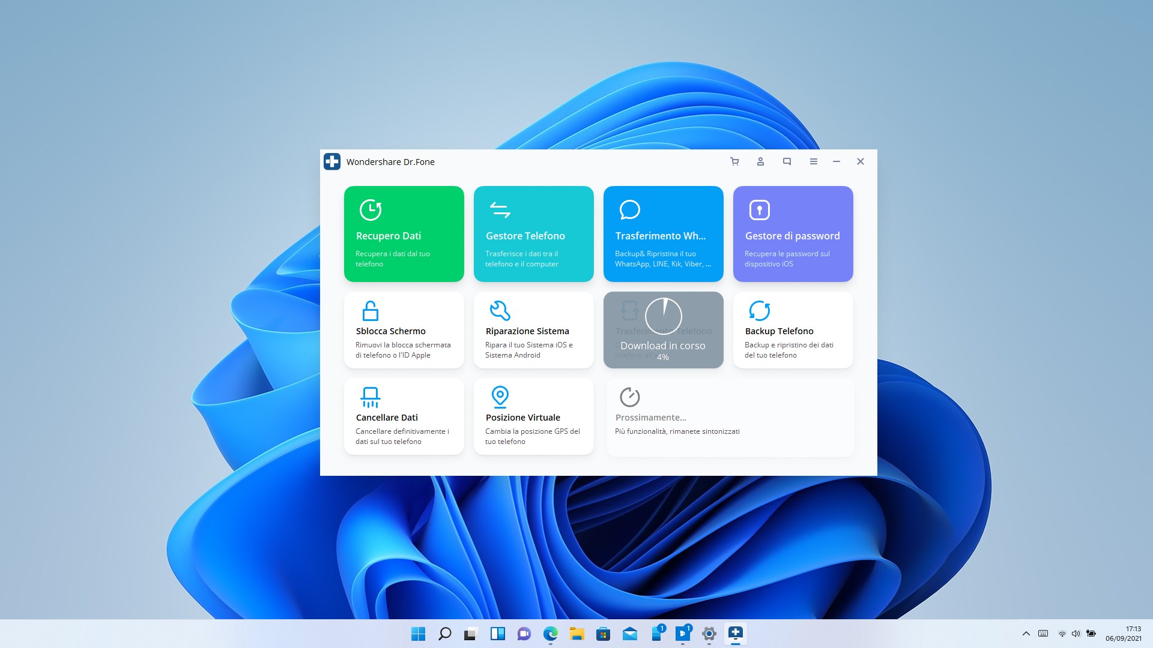
Task: Click the 4% download percentage
Action: [663, 357]
